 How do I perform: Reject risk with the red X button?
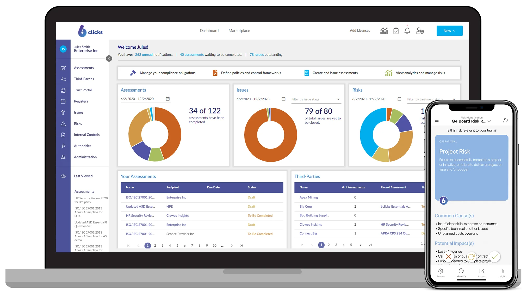coord(448,257)
